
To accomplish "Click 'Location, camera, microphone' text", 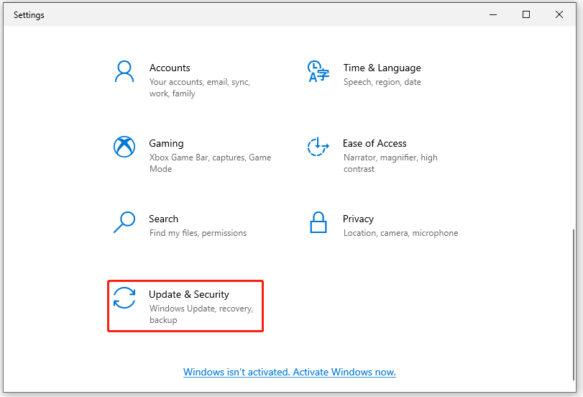I will (x=401, y=233).
